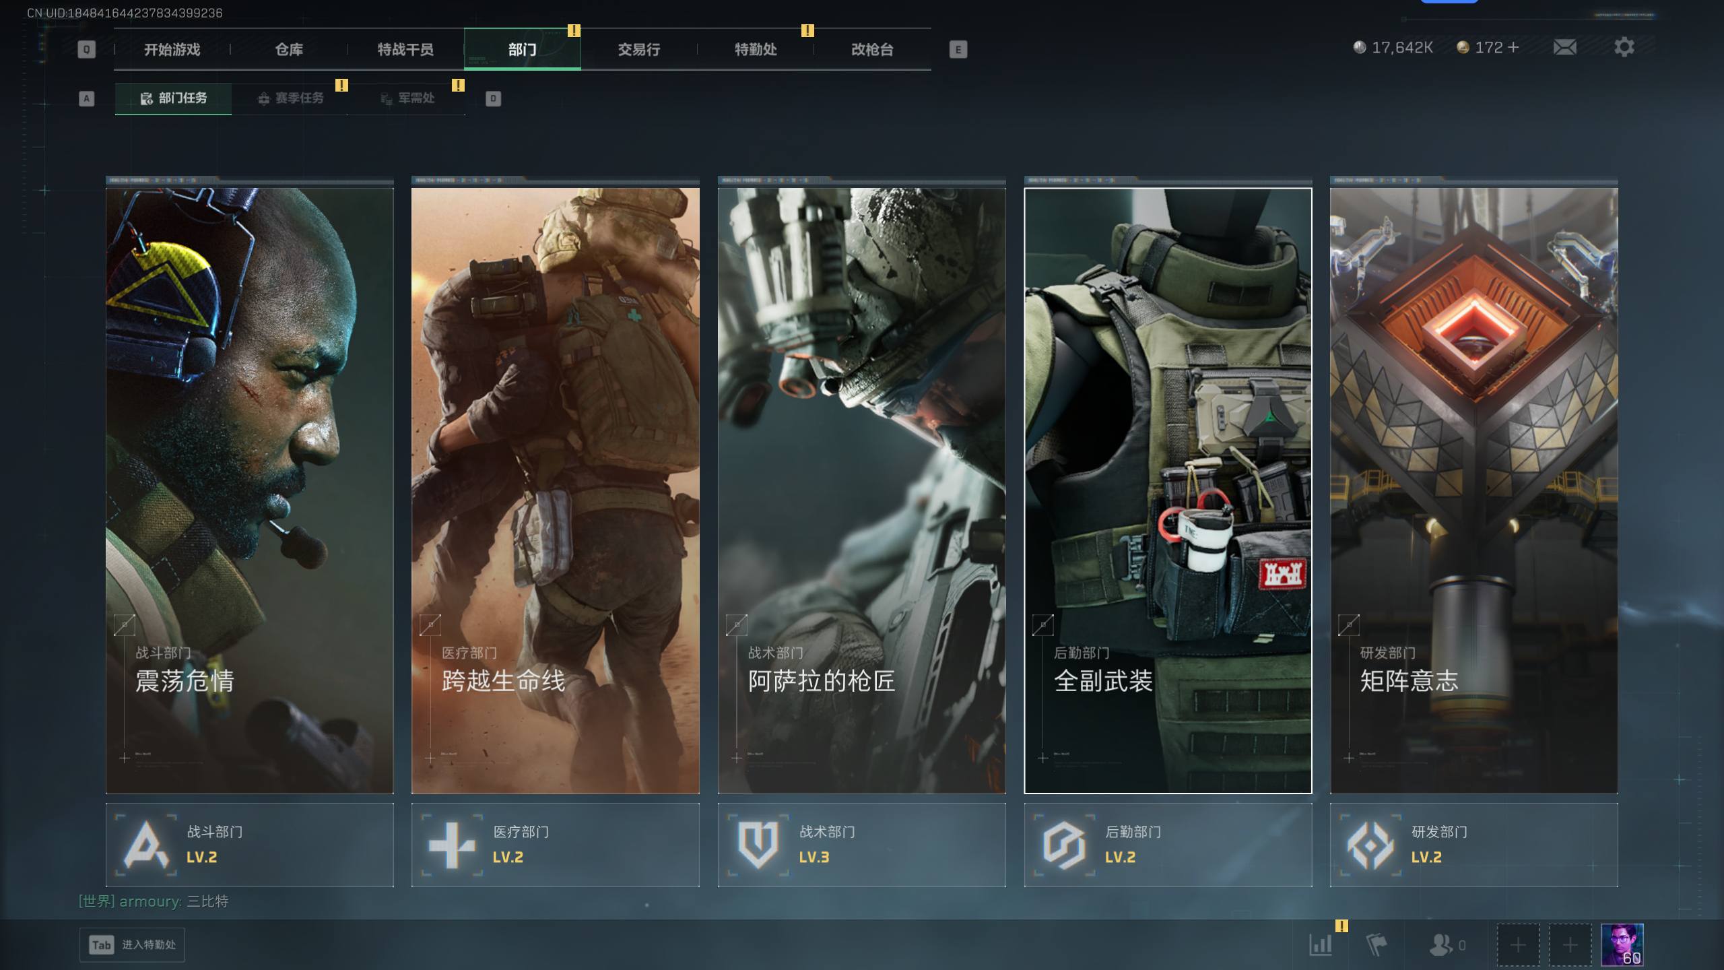1724x970 pixels.
Task: Click the 战术部门 shield emblem icon
Action: tap(758, 845)
